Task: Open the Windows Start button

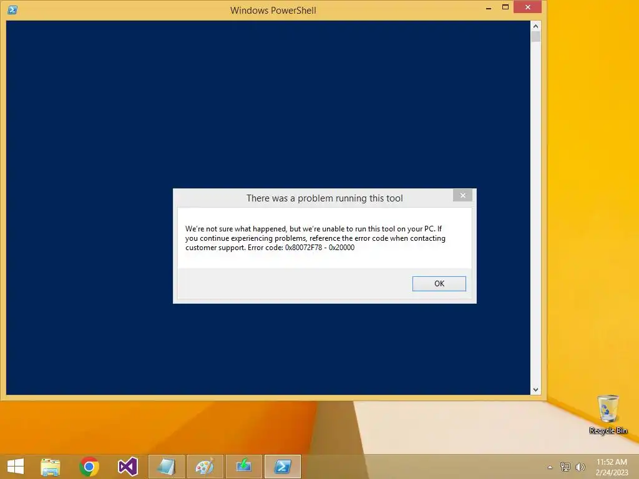Action: point(16,467)
